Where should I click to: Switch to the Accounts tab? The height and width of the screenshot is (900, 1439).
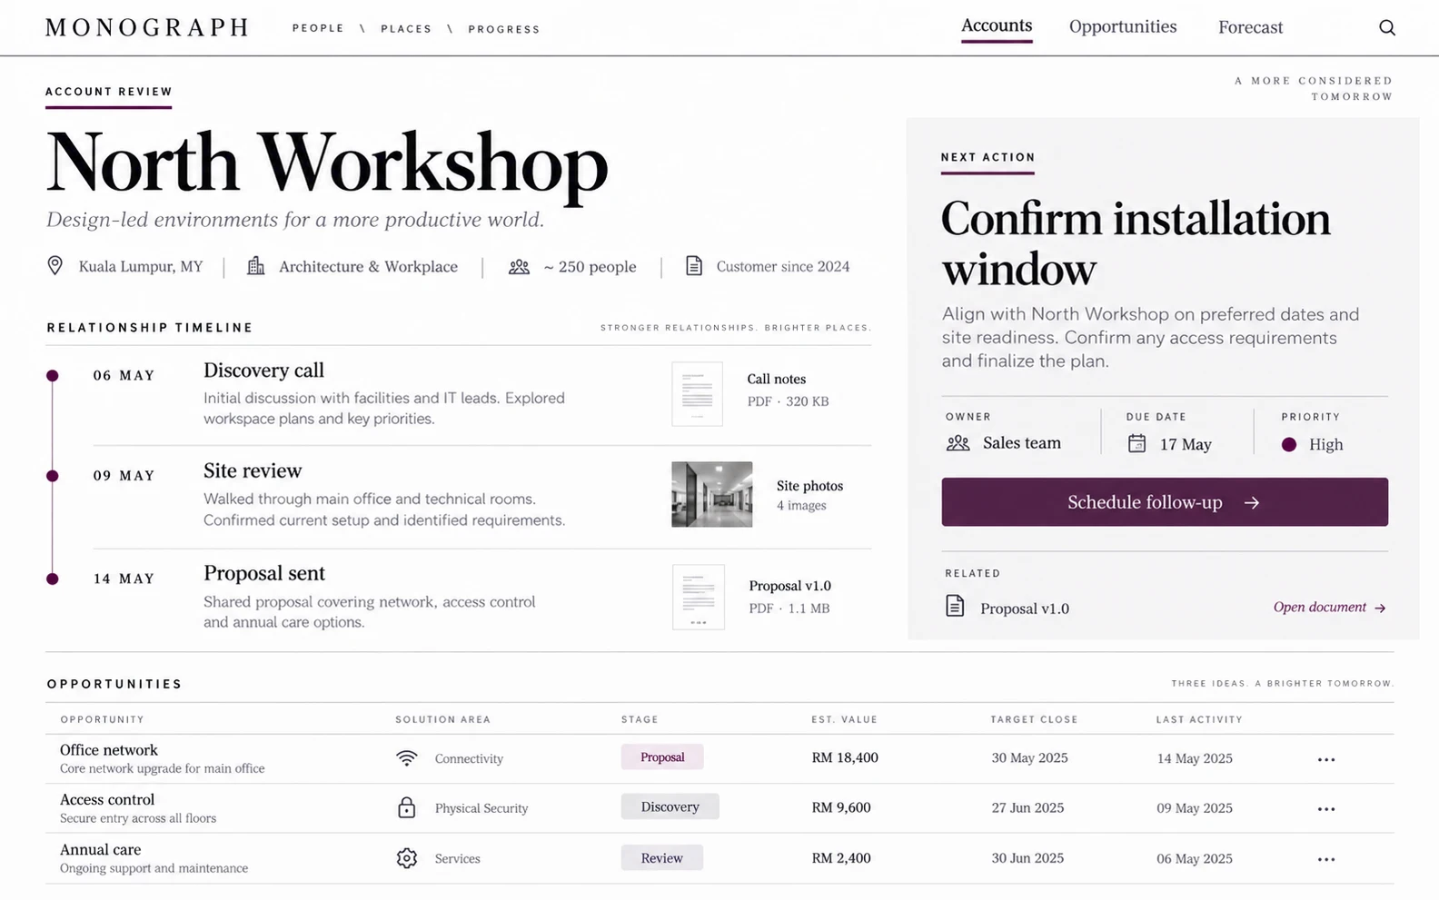pyautogui.click(x=997, y=26)
